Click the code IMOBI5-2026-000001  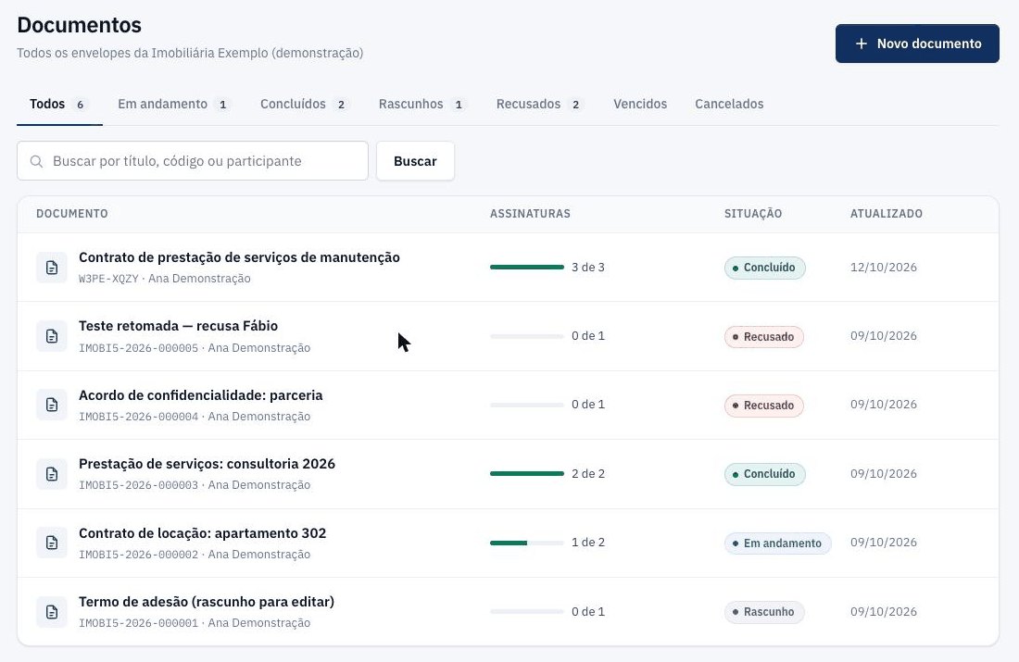(138, 623)
